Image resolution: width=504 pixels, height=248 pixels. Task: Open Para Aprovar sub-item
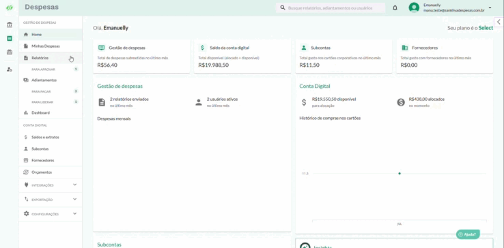(x=51, y=69)
